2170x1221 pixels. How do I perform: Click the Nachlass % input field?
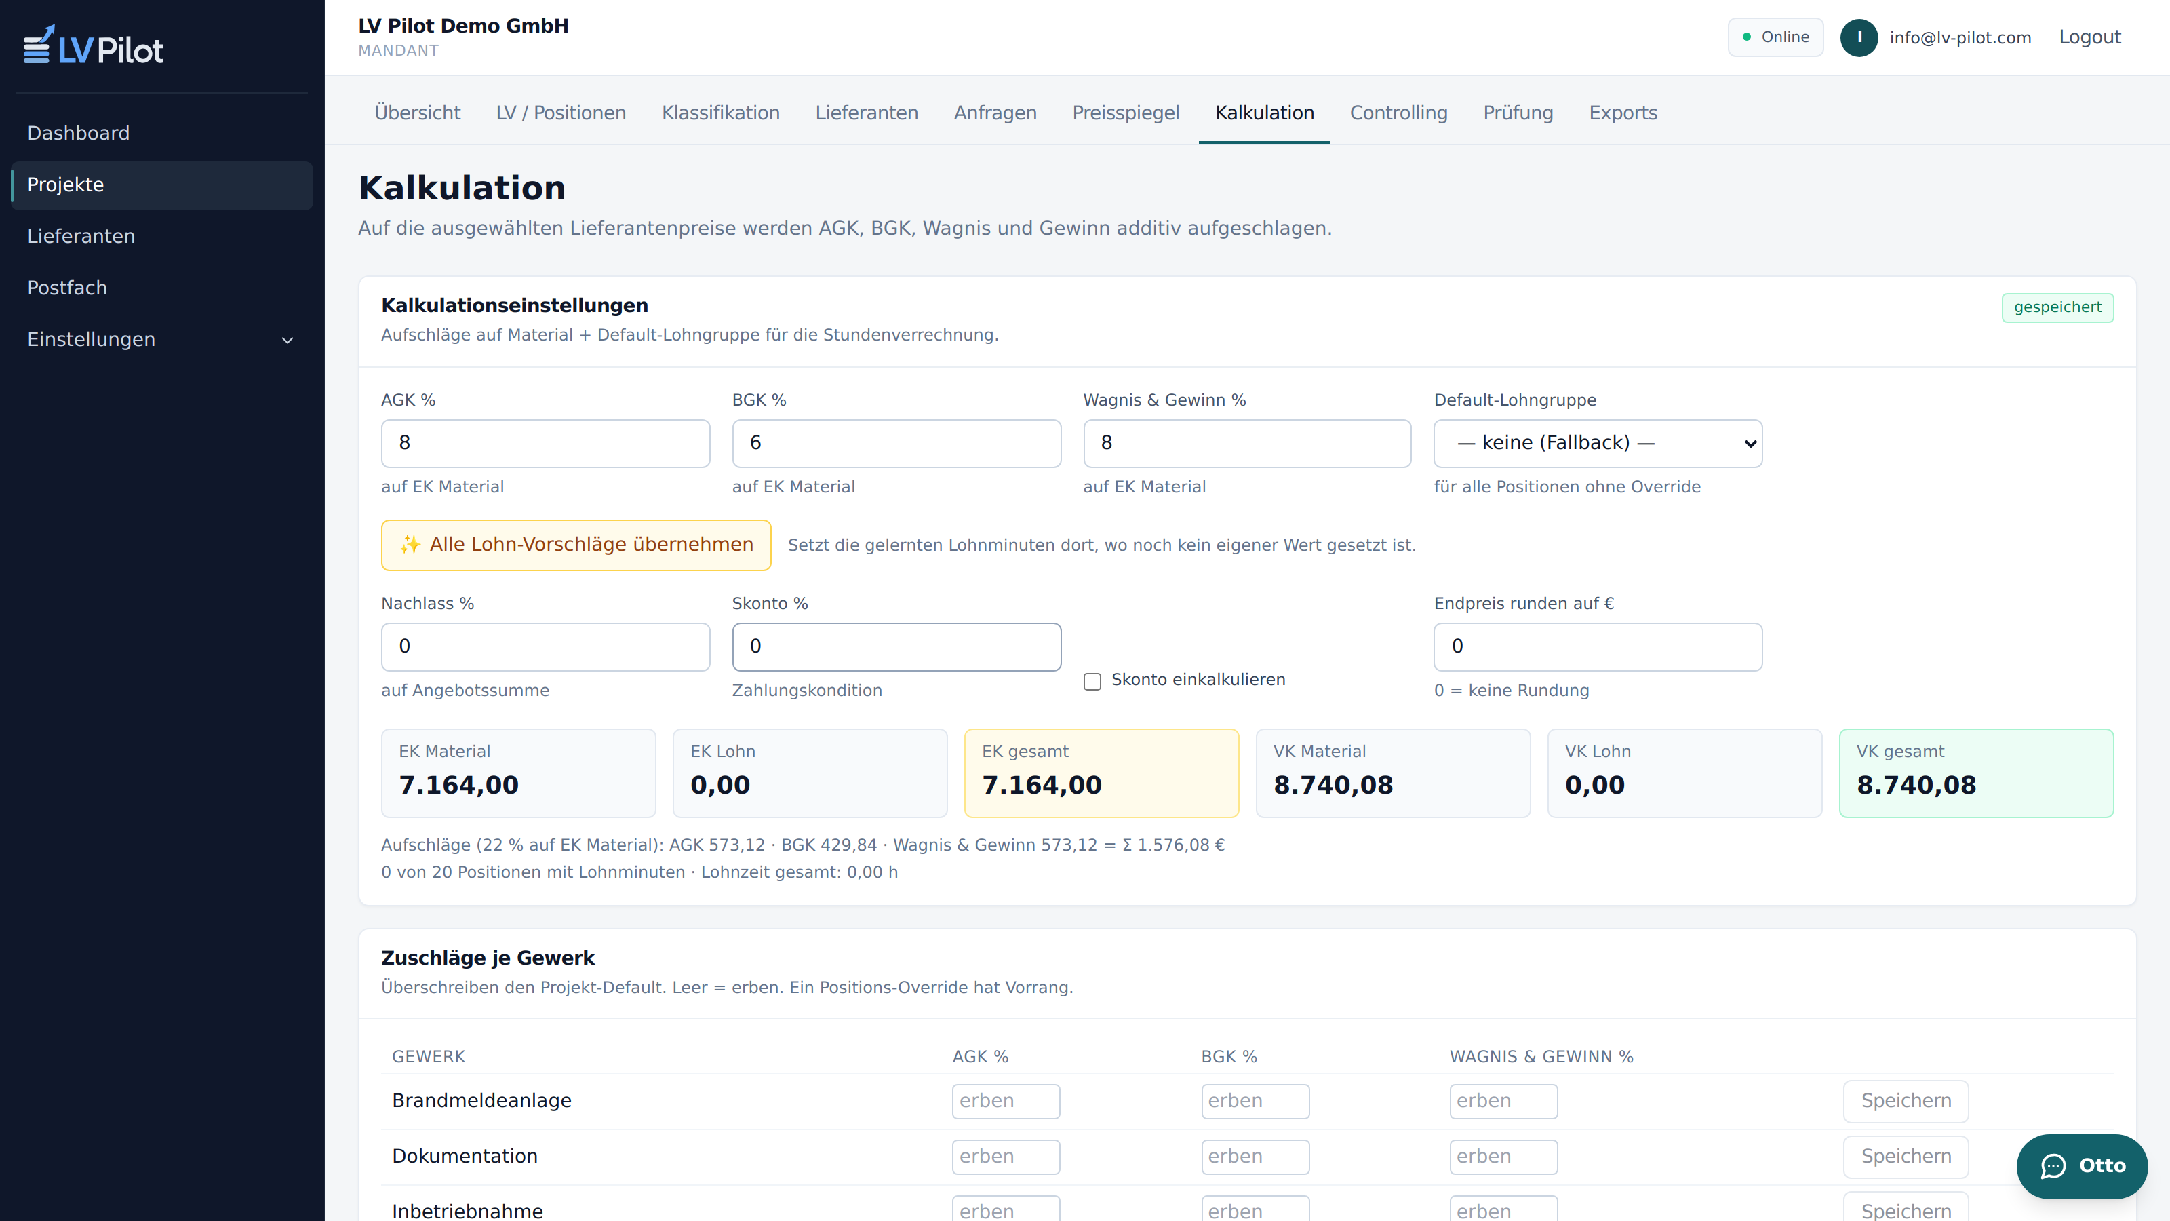point(545,646)
